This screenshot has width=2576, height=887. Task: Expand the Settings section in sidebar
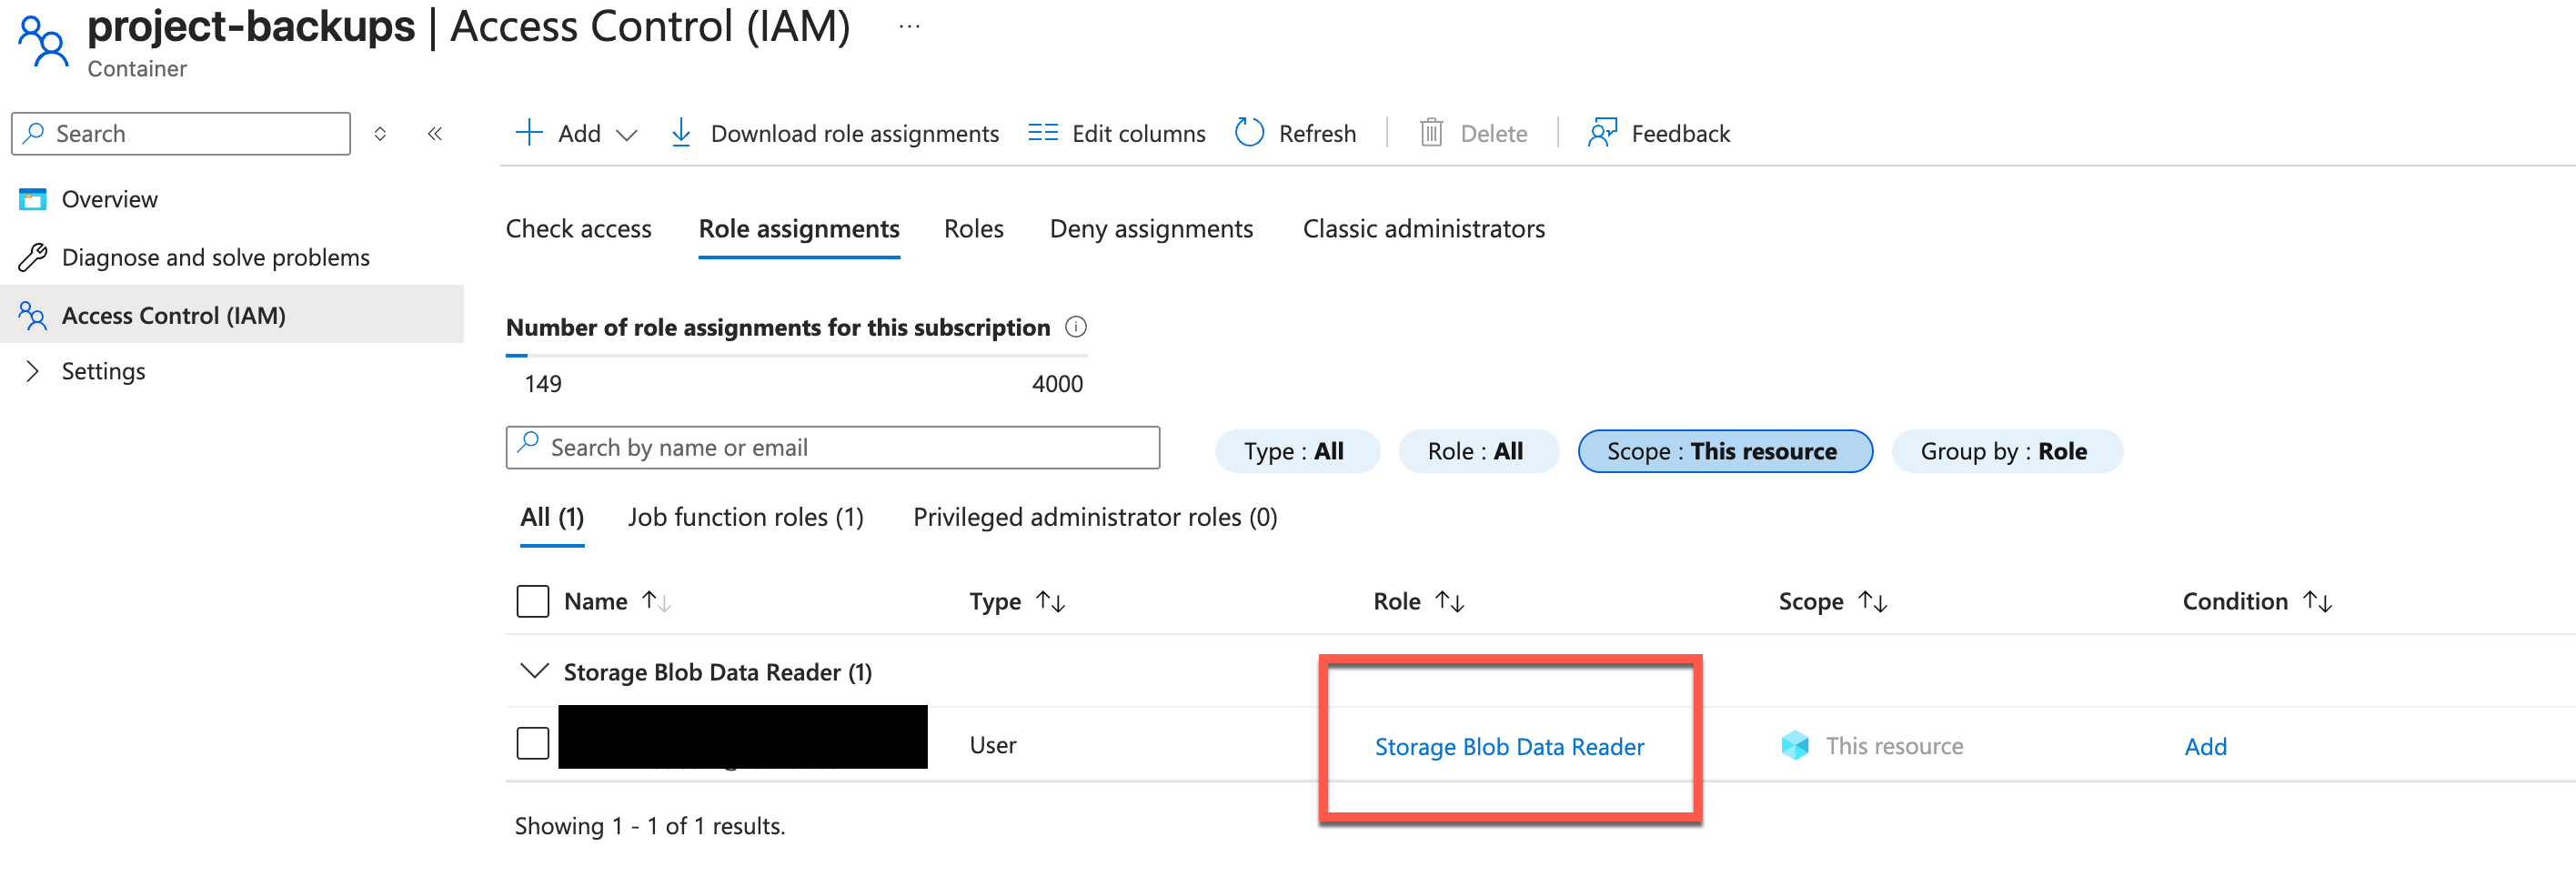click(33, 371)
